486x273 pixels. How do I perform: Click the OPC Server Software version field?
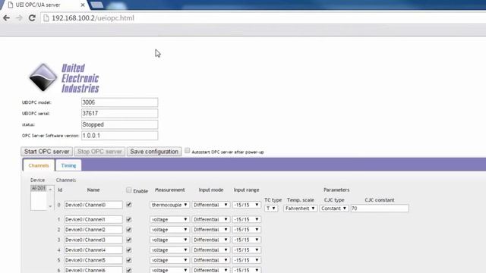coord(120,136)
